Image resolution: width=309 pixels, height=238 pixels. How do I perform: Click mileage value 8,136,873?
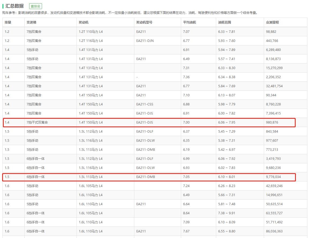click(x=273, y=59)
